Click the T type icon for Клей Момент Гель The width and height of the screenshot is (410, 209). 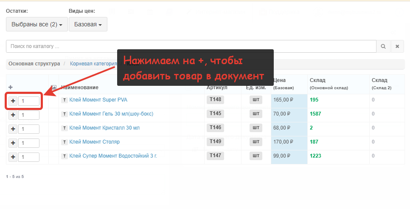[65, 114]
